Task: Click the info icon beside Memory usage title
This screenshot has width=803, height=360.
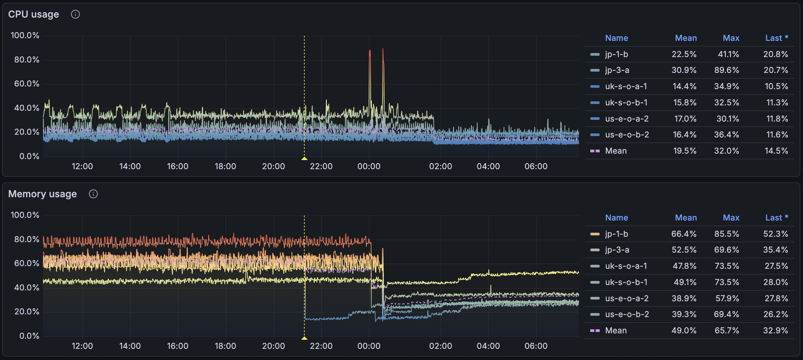Action: tap(93, 194)
